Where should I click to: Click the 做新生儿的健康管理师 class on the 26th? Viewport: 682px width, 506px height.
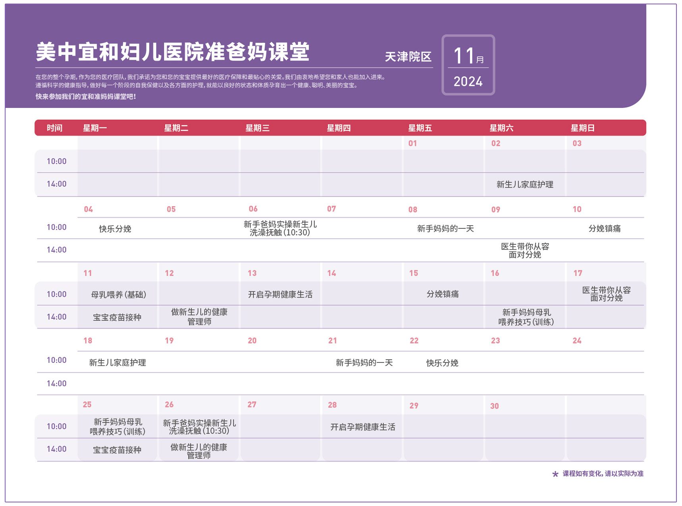pos(199,451)
